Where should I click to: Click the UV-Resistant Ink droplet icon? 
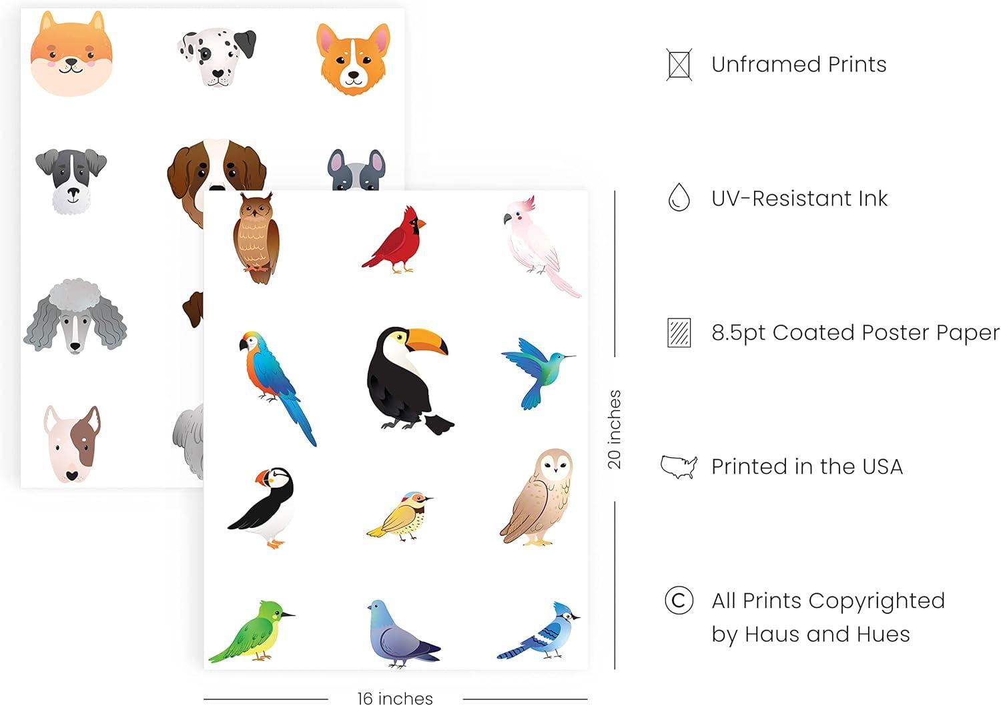click(x=679, y=198)
